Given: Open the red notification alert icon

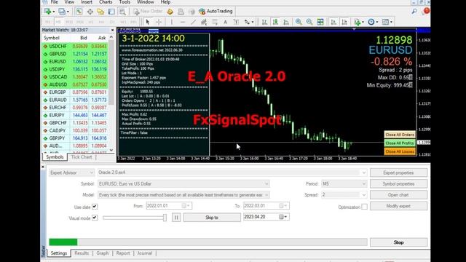Looking at the screenshot, I should (426, 12).
